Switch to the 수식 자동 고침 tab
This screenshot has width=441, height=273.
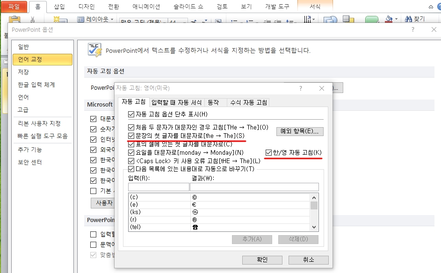(x=248, y=102)
